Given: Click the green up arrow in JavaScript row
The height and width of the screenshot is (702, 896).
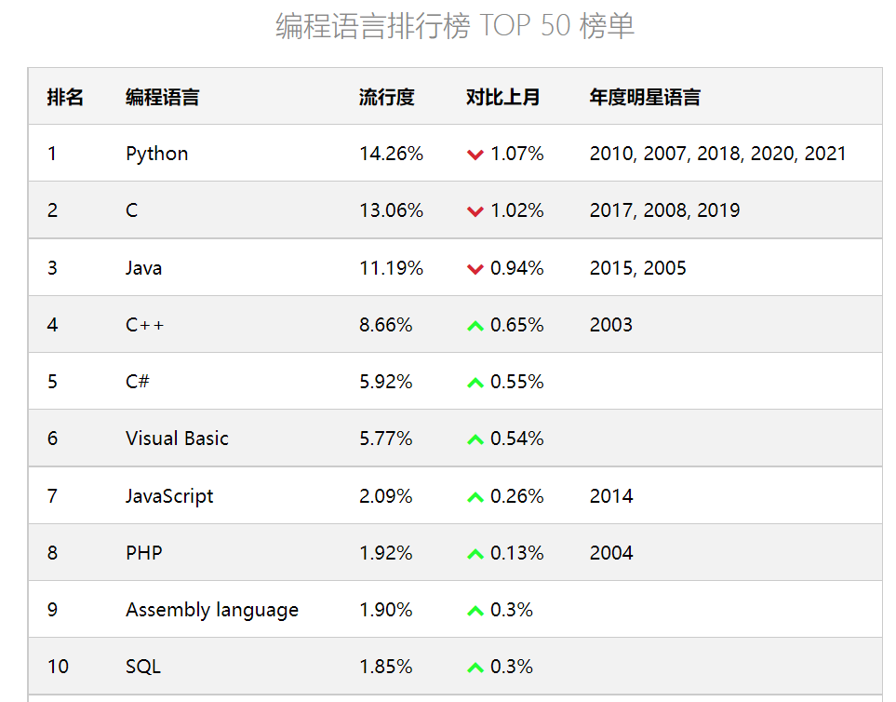Looking at the screenshot, I should point(475,497).
